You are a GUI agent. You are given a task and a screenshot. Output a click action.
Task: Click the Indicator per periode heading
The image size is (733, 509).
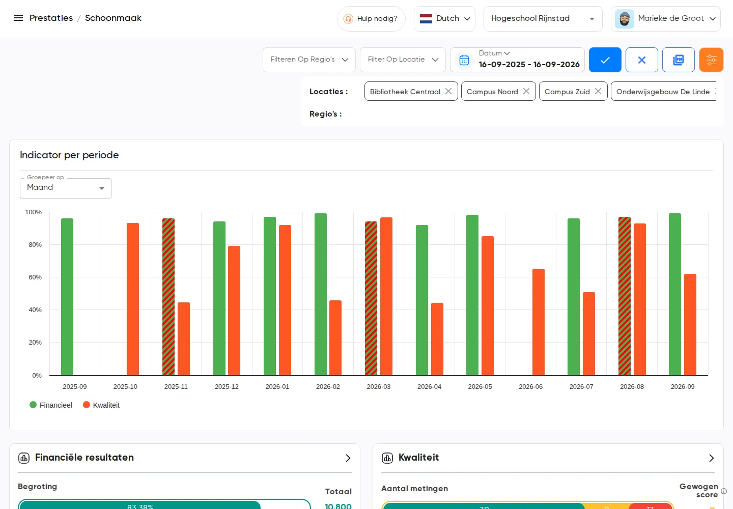tap(69, 155)
